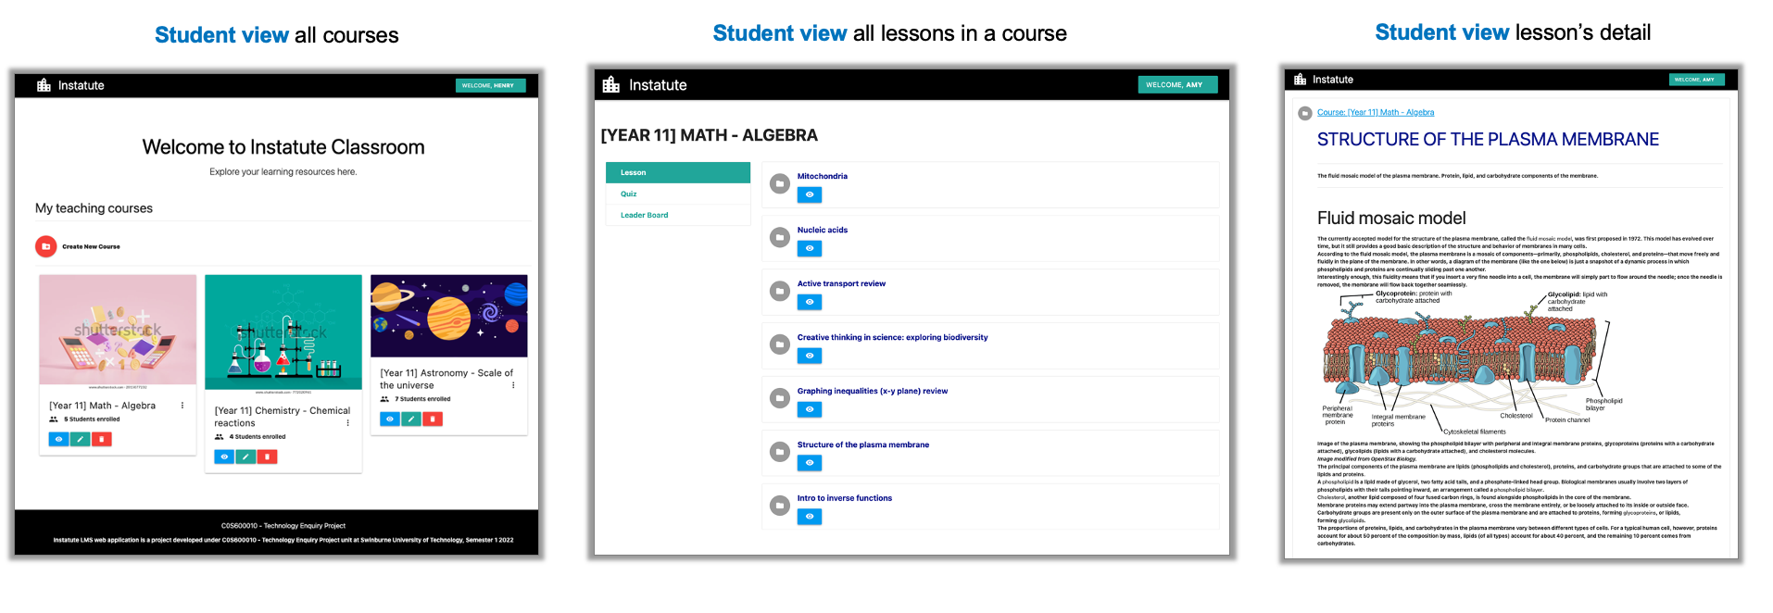Edit the Astronomy - Scale of universe course
This screenshot has width=1773, height=613.
(x=411, y=419)
